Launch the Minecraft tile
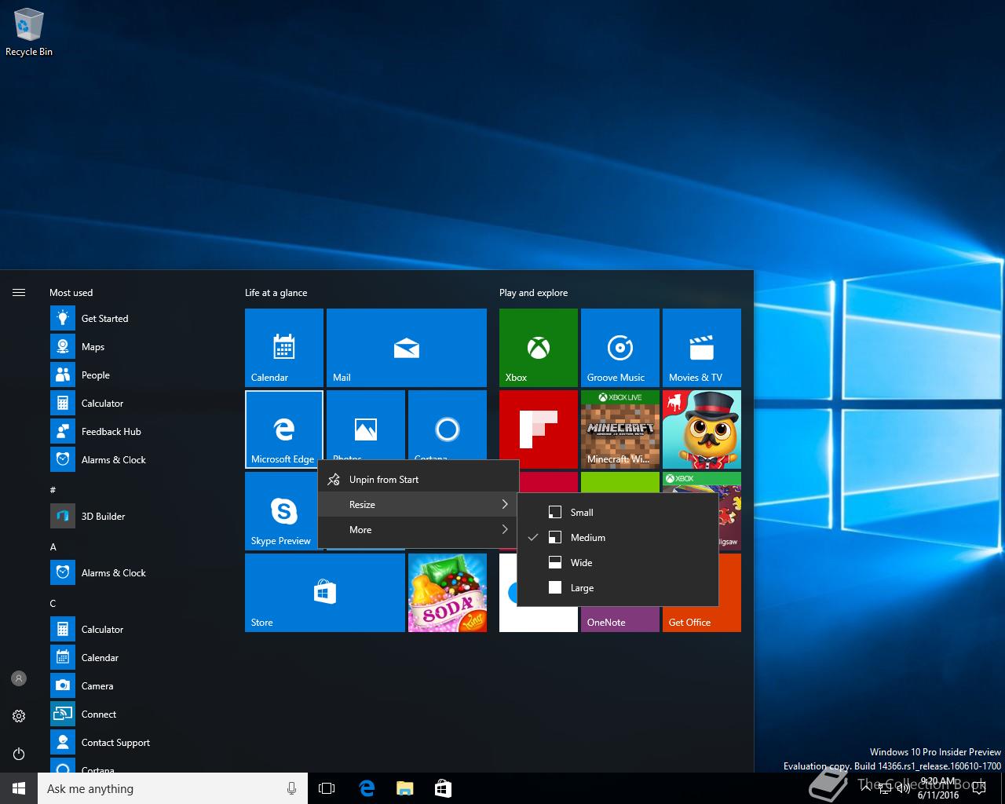1005x804 pixels. 620,429
